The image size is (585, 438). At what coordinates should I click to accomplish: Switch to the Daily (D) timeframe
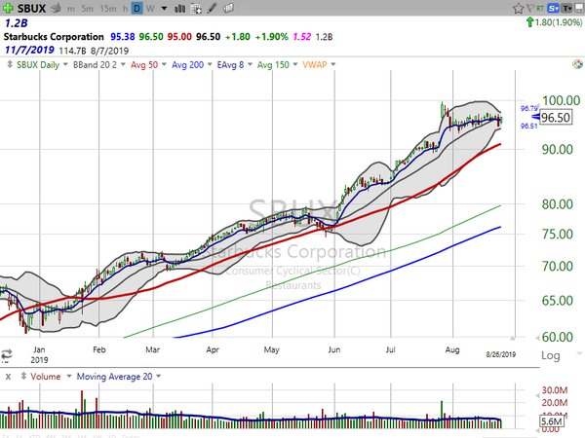click(136, 8)
